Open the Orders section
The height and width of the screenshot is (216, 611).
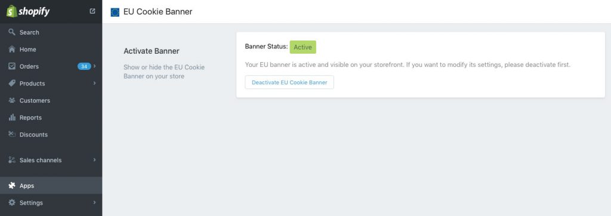(51, 66)
